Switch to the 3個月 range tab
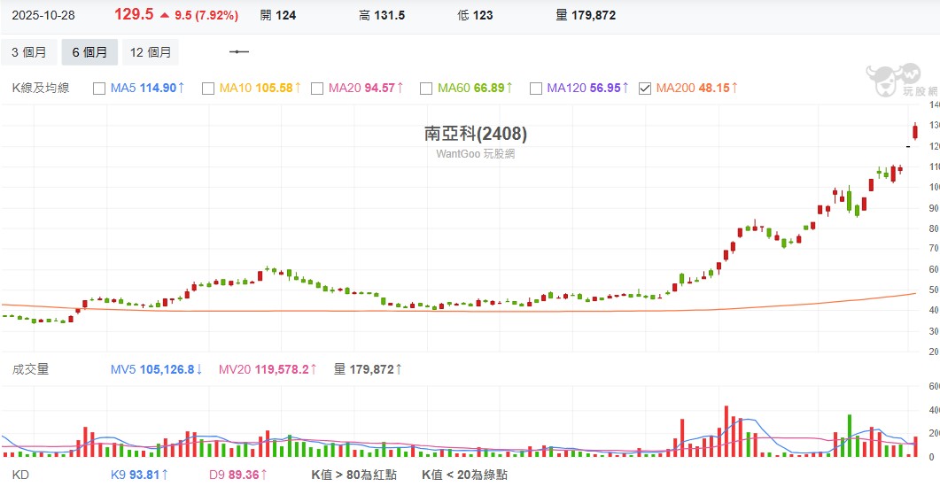Viewport: 940px width, 487px height. [x=29, y=52]
